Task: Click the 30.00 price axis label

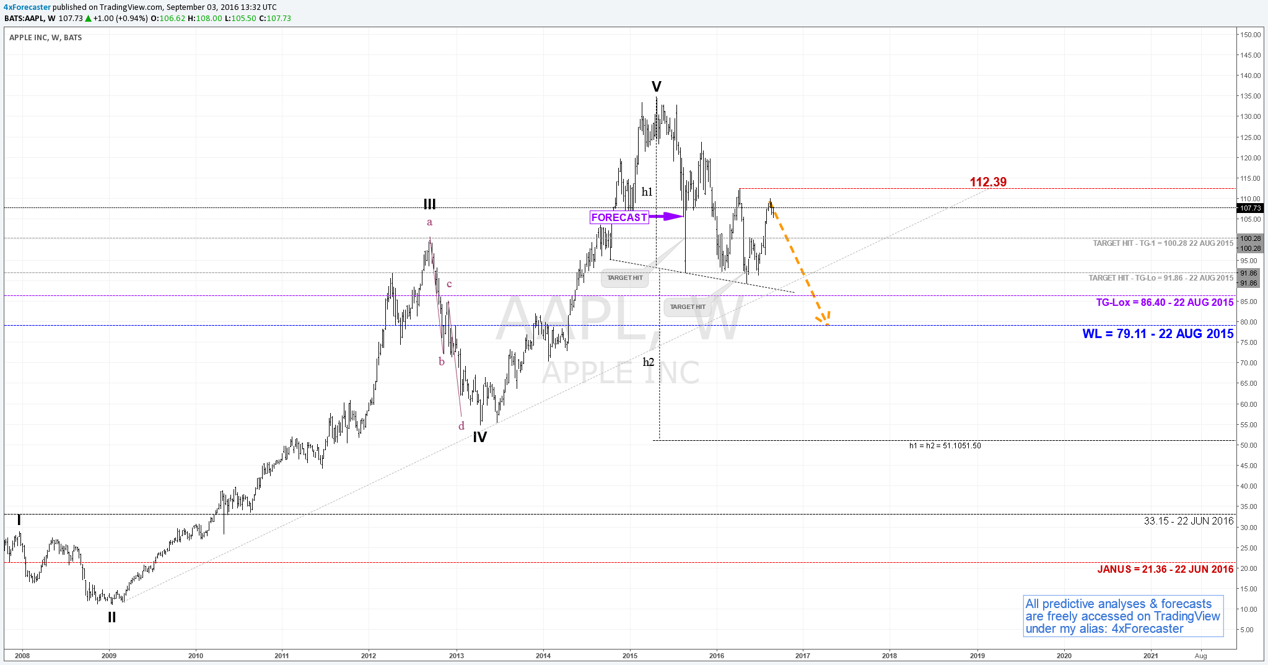Action: pyautogui.click(x=1249, y=528)
